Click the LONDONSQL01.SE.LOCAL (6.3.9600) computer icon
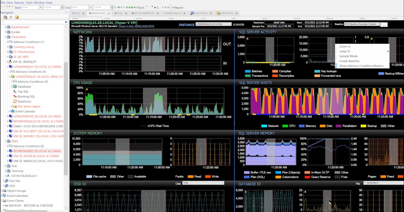This screenshot has width=404, height=212. coord(10,67)
